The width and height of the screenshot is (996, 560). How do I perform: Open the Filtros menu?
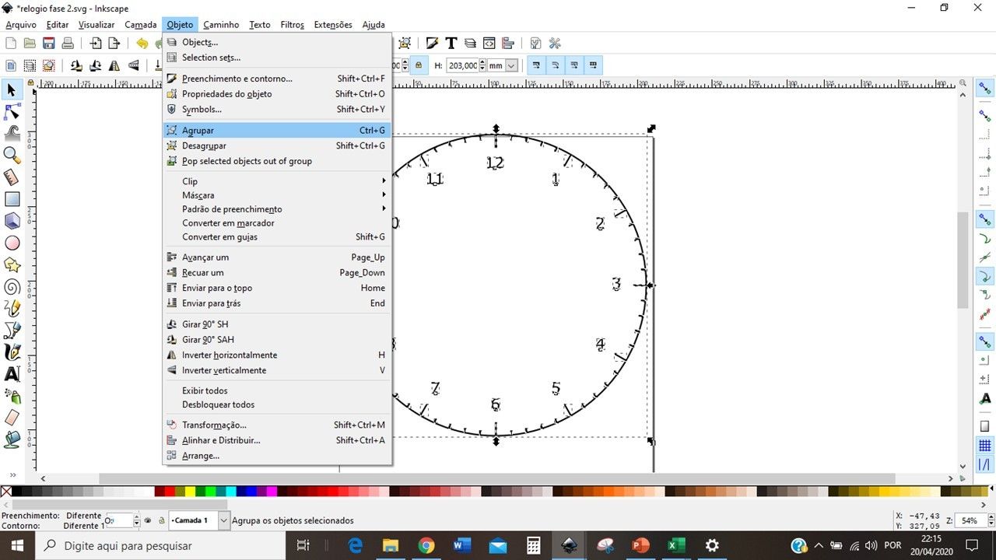[292, 25]
